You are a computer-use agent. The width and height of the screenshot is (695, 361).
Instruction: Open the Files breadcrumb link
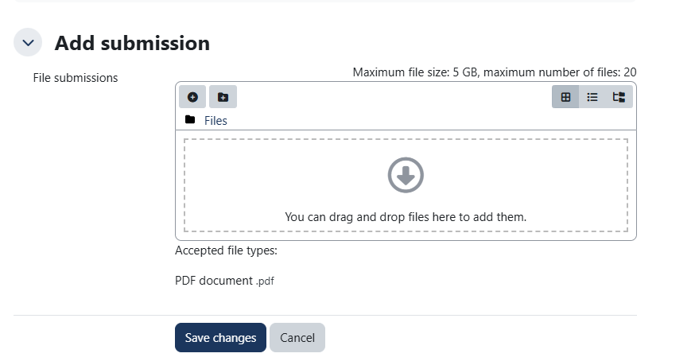pos(215,121)
